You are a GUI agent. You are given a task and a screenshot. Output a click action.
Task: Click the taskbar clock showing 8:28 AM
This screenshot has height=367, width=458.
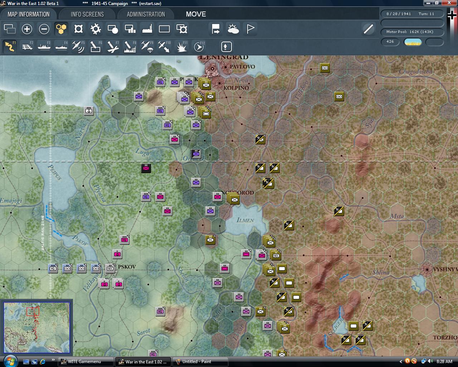tap(444, 362)
